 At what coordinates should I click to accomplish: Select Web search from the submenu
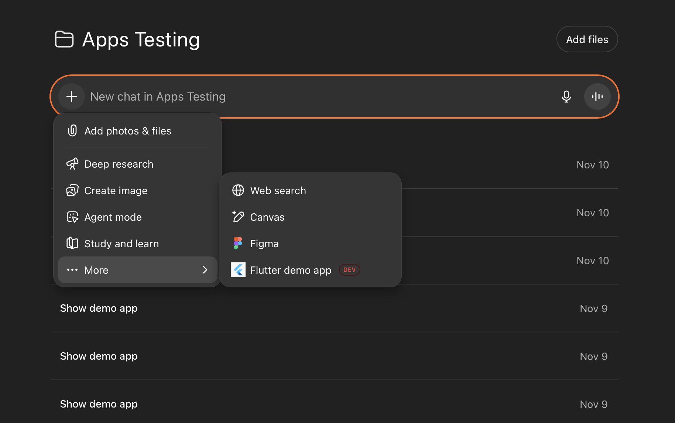click(278, 190)
